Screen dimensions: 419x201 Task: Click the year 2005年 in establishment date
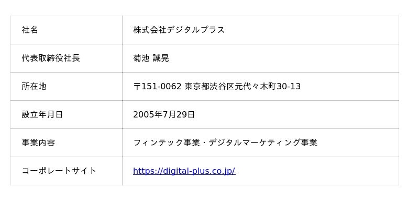click(148, 114)
